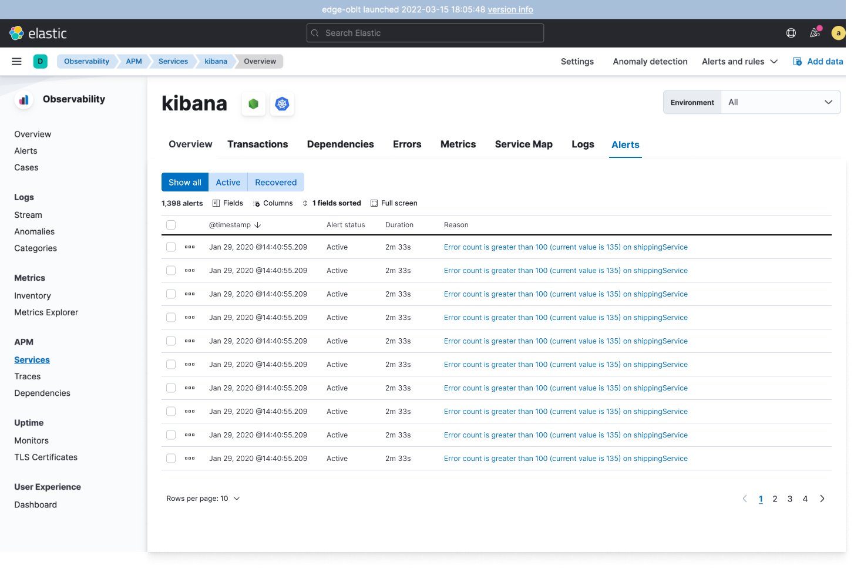Go to results page 4

click(805, 499)
